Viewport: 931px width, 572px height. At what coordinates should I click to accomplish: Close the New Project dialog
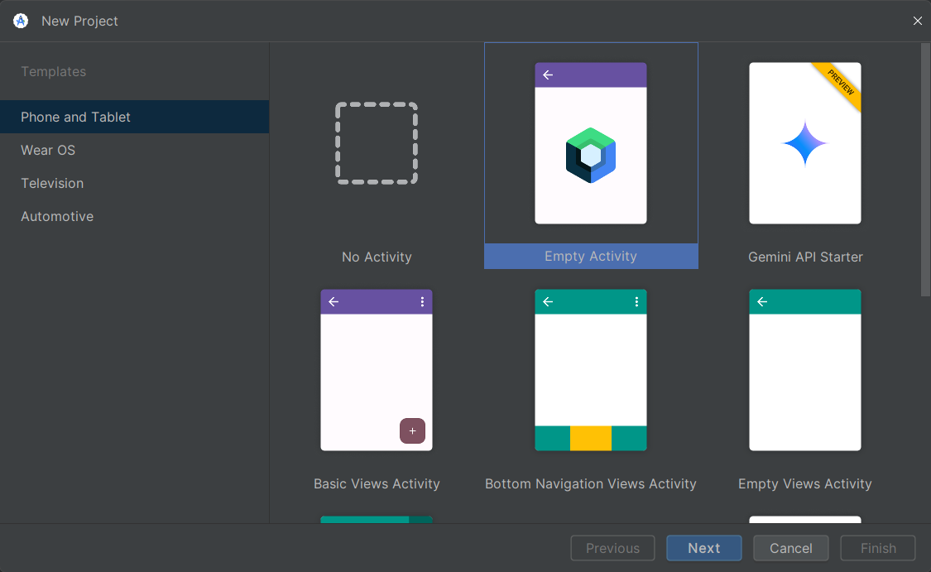(917, 21)
